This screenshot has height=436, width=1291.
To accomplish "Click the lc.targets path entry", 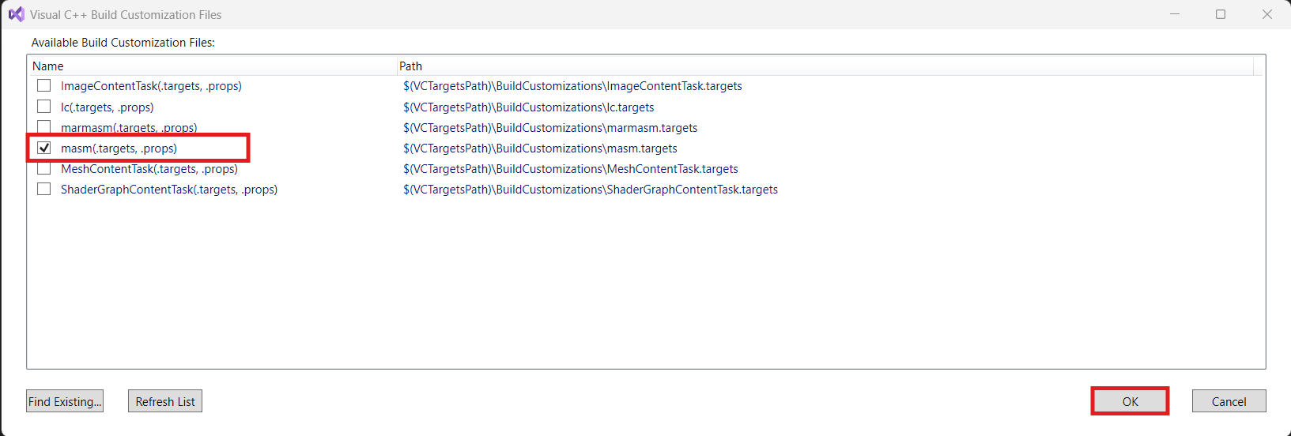I will pos(529,107).
